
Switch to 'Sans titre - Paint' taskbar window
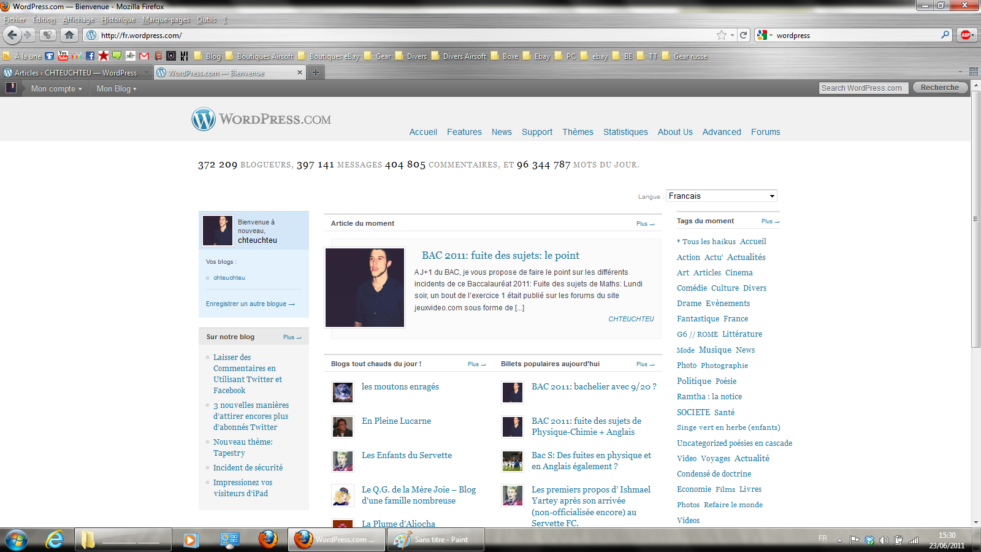(x=436, y=540)
